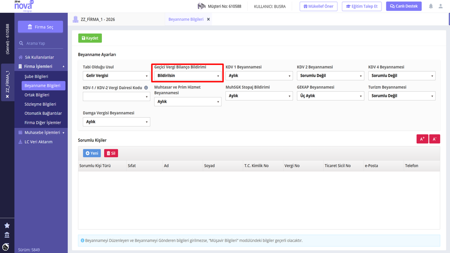Viewport: 450px width, 253px height.
Task: Open Damga Vergisi Beyannamesi dropdown
Action: click(x=116, y=122)
